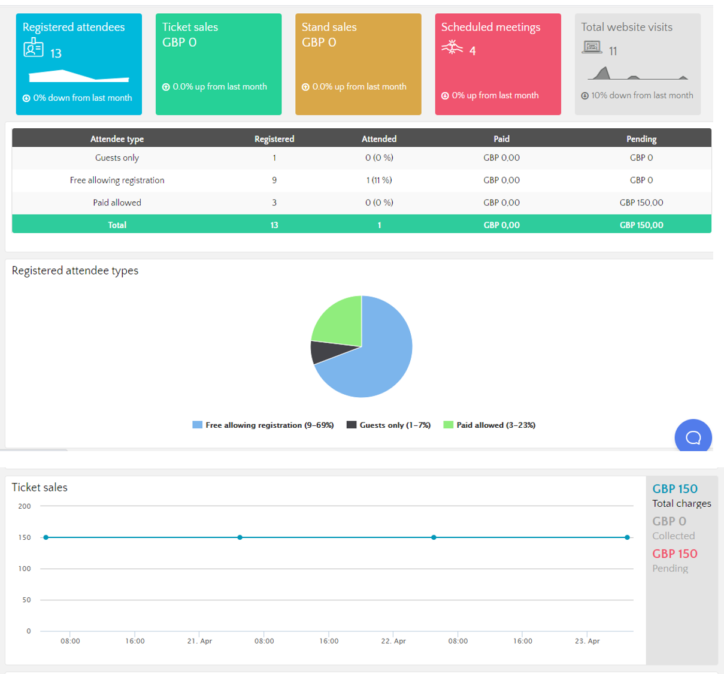Screen dimensions: 724x674
Task: Toggle Free allowing registration legend entry
Action: (x=263, y=425)
